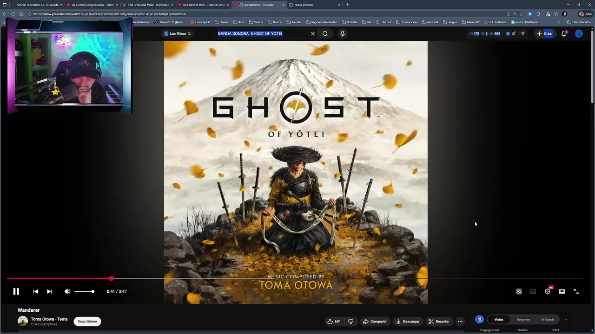Open the account avatar menu
The width and height of the screenshot is (595, 334).
[x=579, y=33]
